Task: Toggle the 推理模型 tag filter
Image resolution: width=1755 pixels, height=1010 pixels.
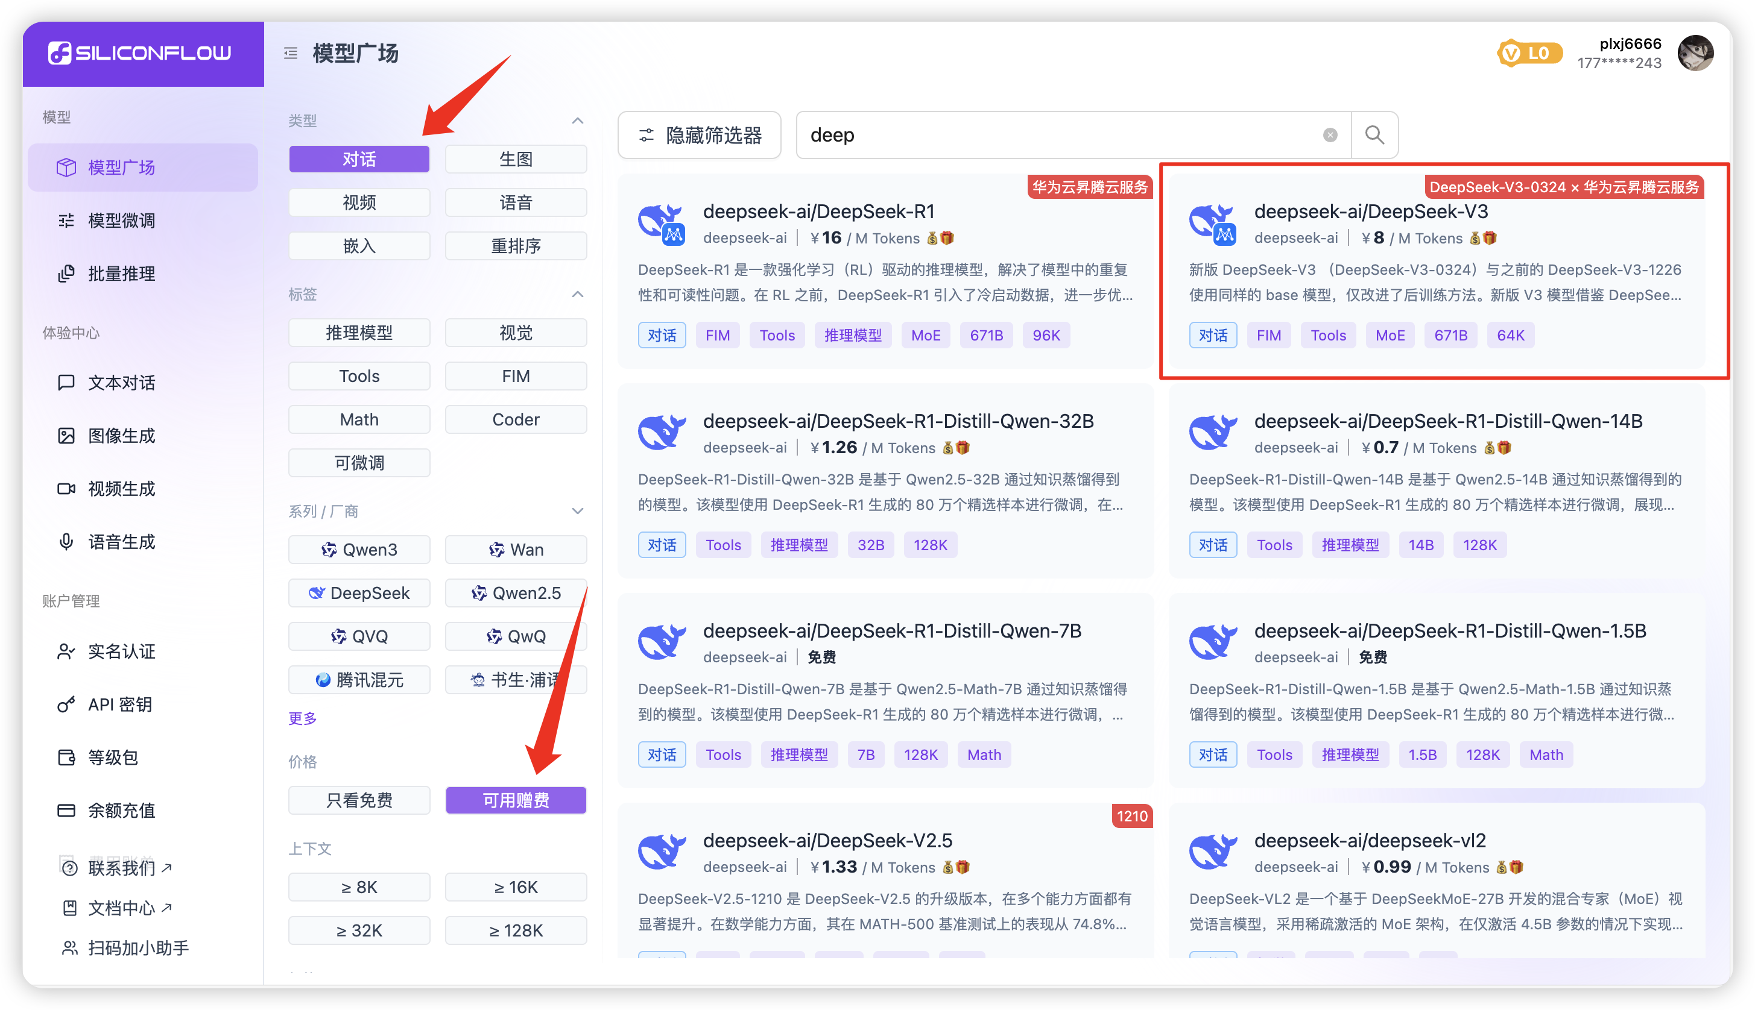Action: (359, 333)
